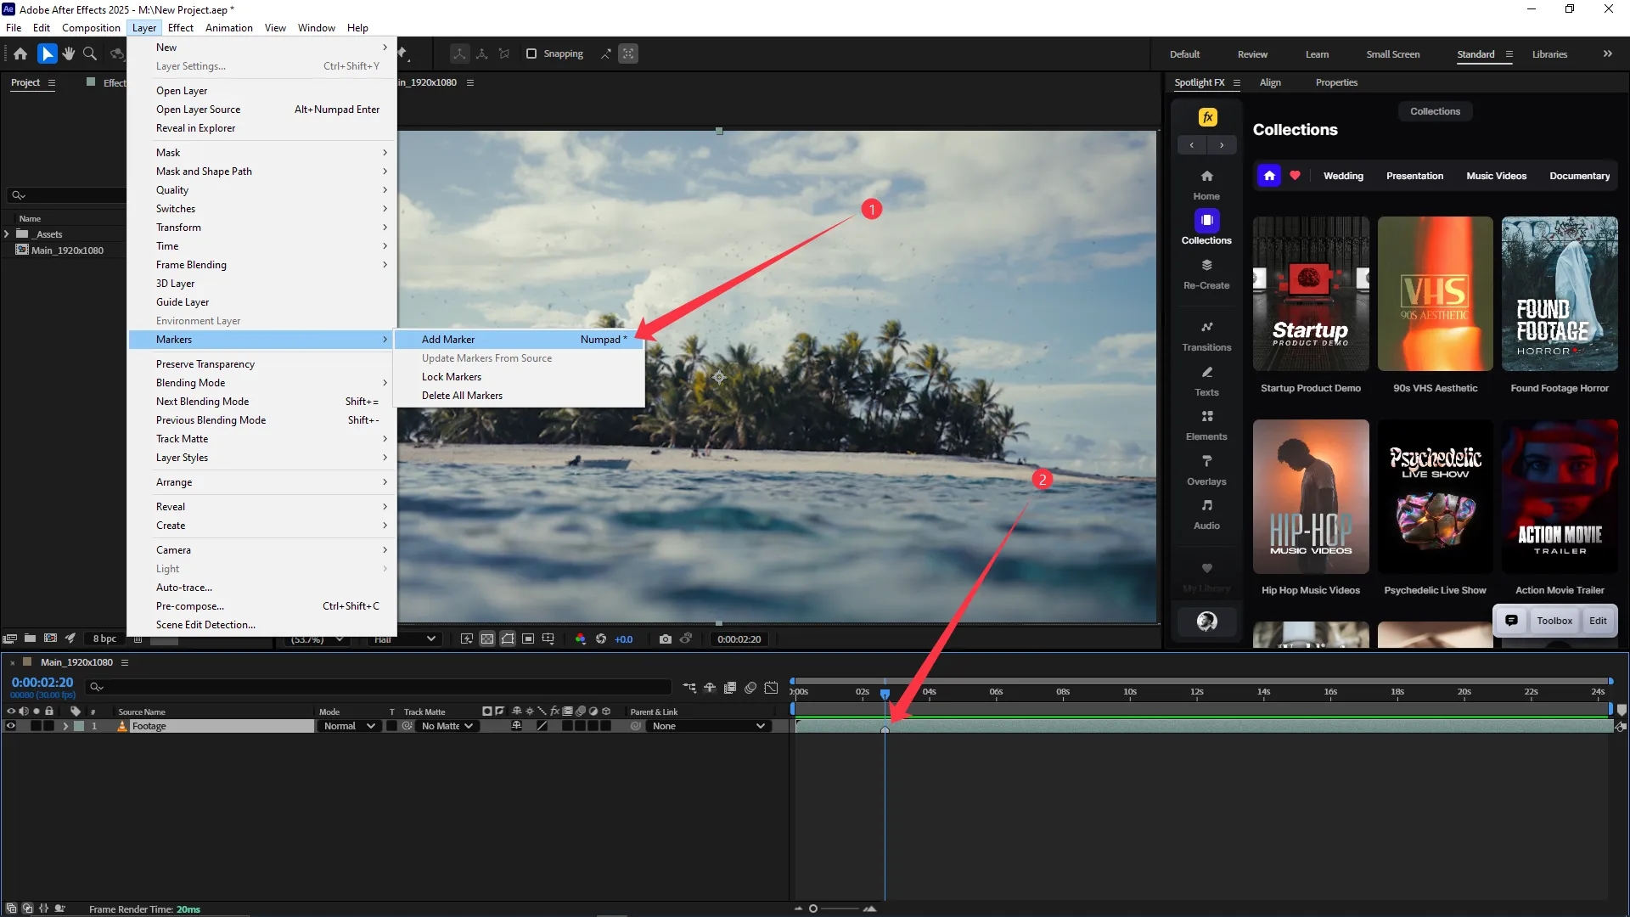Viewport: 1630px width, 917px height.
Task: Toggle Mask and Shape Path Visibility
Action: point(508,639)
